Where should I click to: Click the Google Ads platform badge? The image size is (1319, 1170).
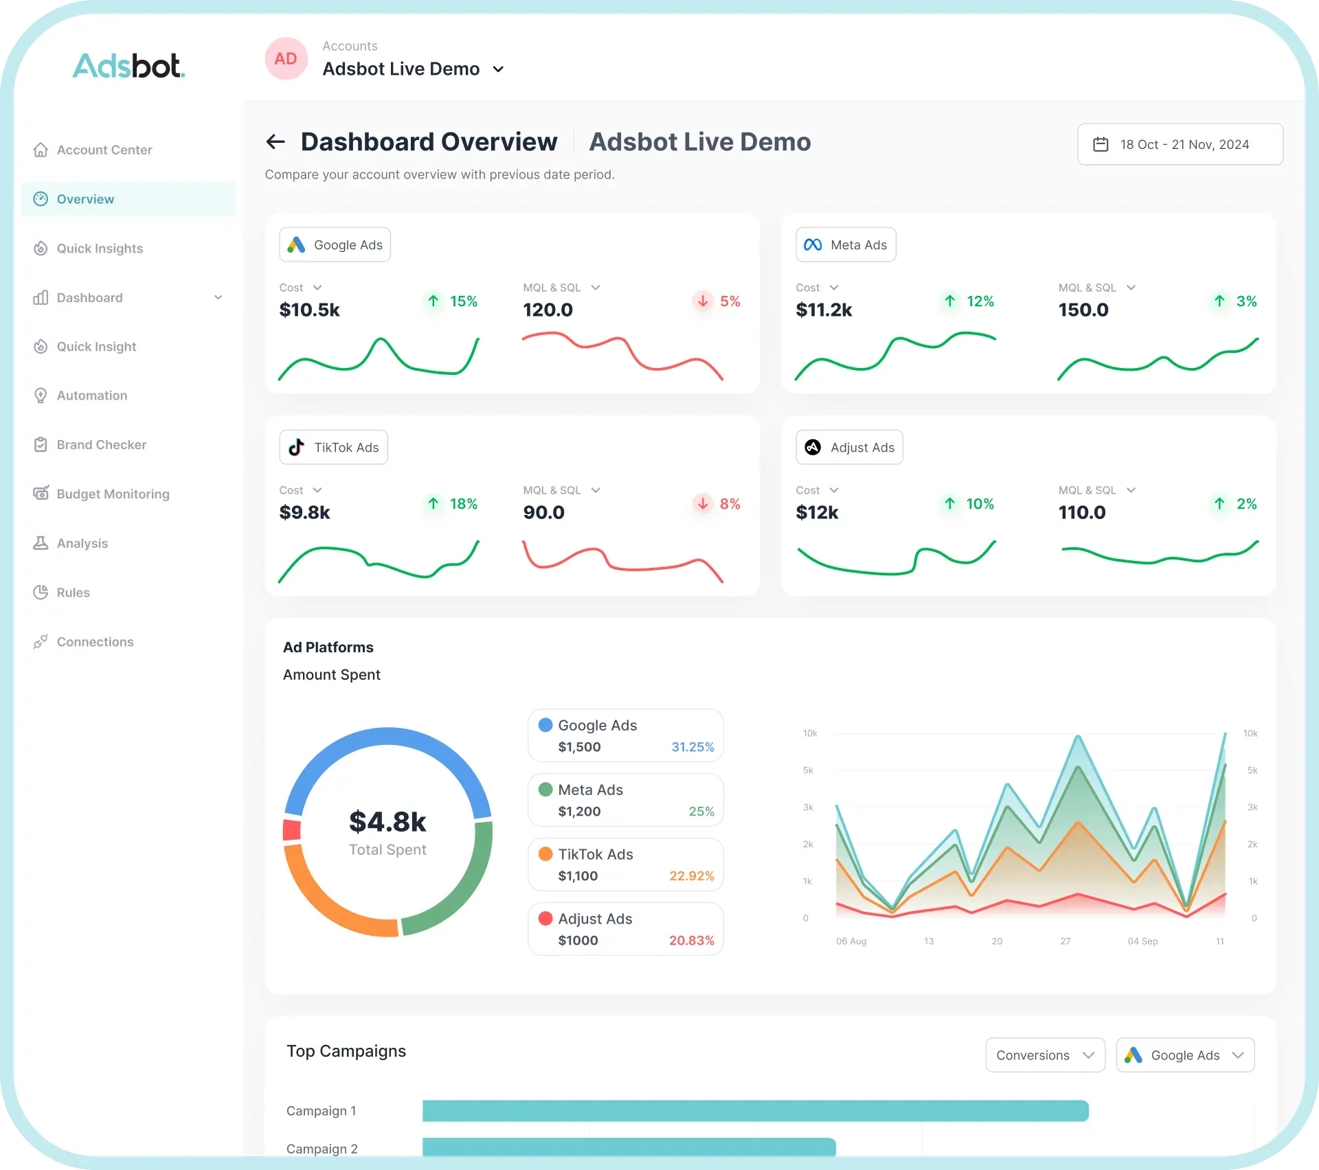pyautogui.click(x=335, y=245)
